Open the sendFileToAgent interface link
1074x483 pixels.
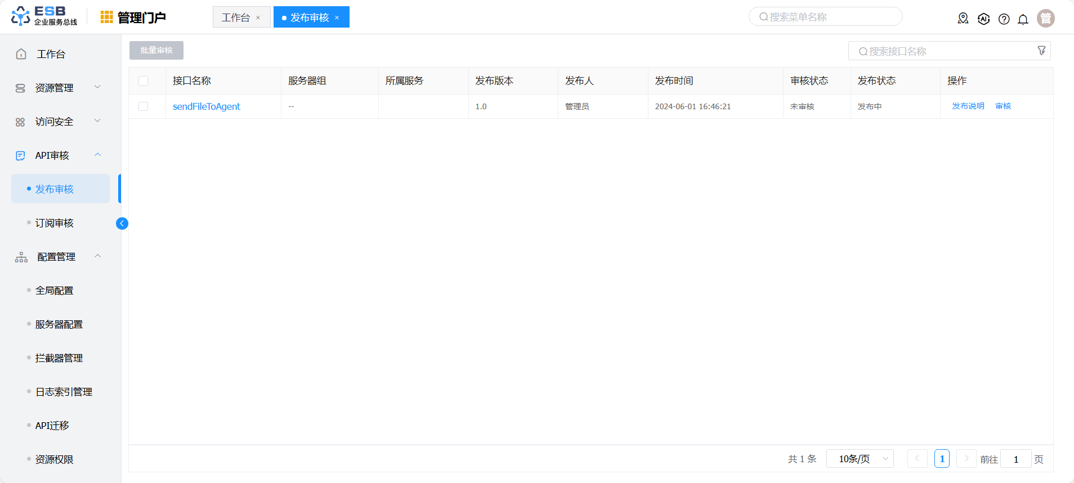(x=206, y=106)
